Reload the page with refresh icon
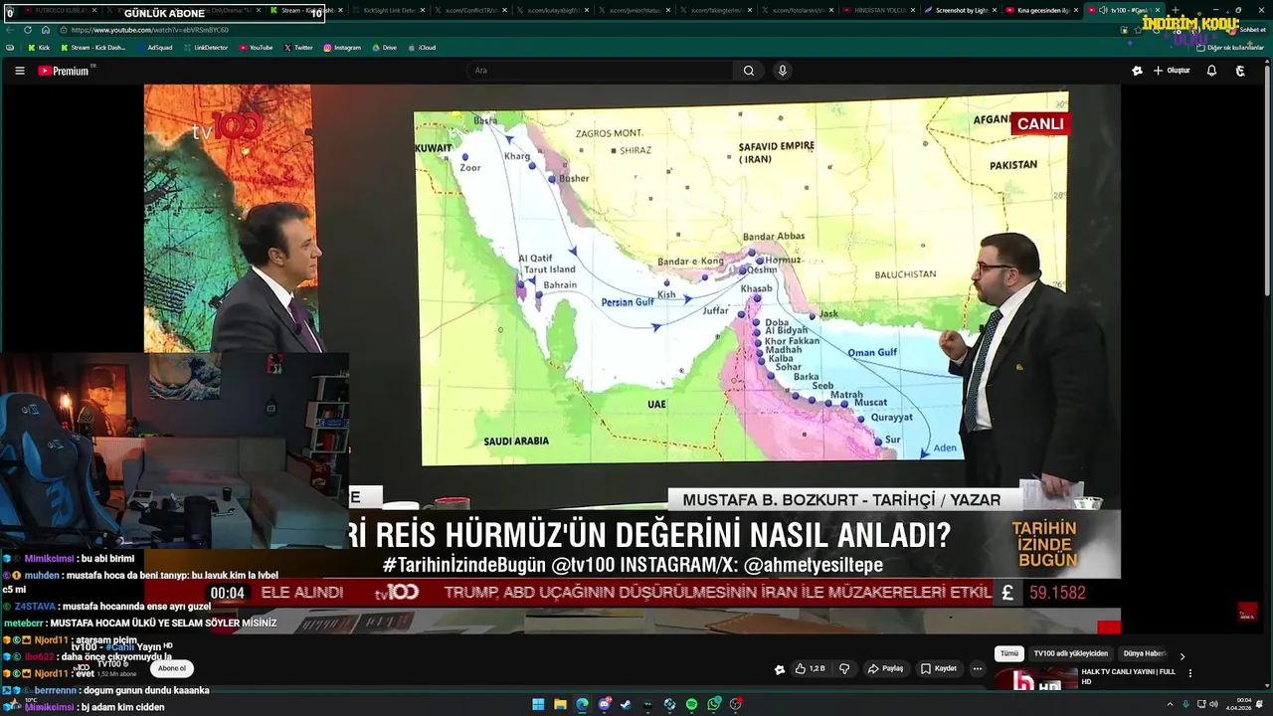This screenshot has height=716, width=1273. (x=28, y=30)
